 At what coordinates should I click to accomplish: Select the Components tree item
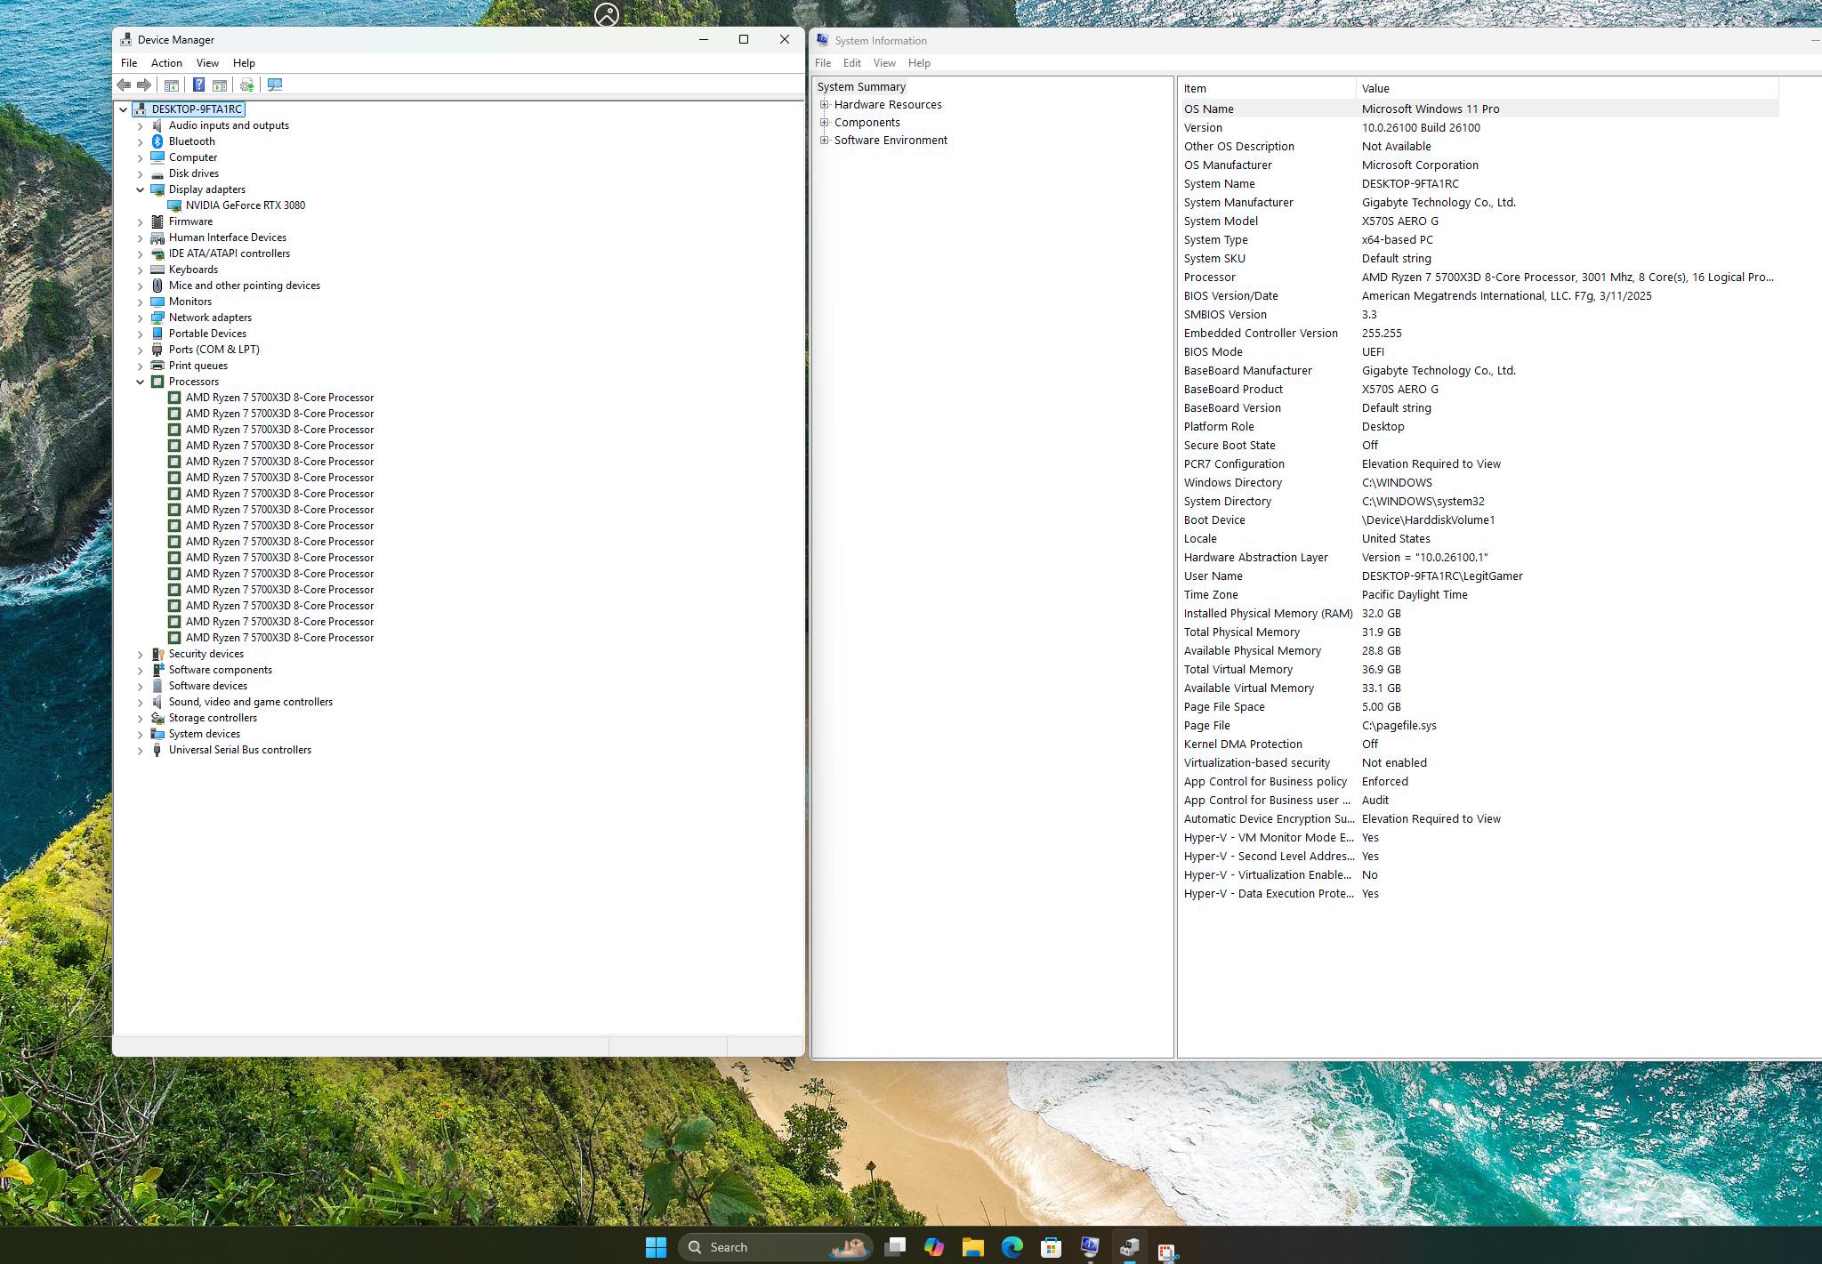click(867, 122)
